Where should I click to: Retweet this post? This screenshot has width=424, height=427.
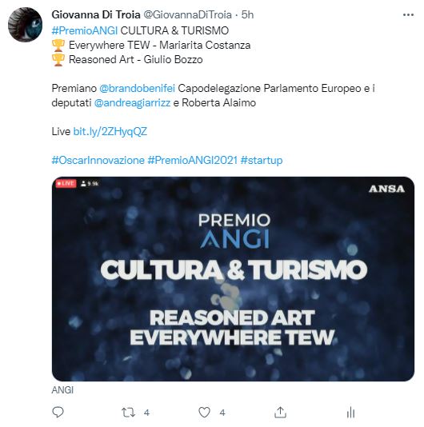click(128, 413)
